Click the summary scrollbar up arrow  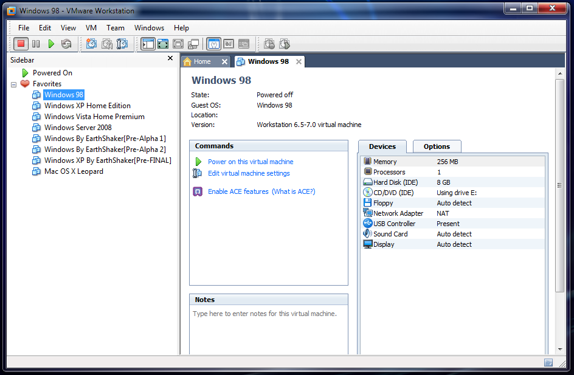pos(560,74)
